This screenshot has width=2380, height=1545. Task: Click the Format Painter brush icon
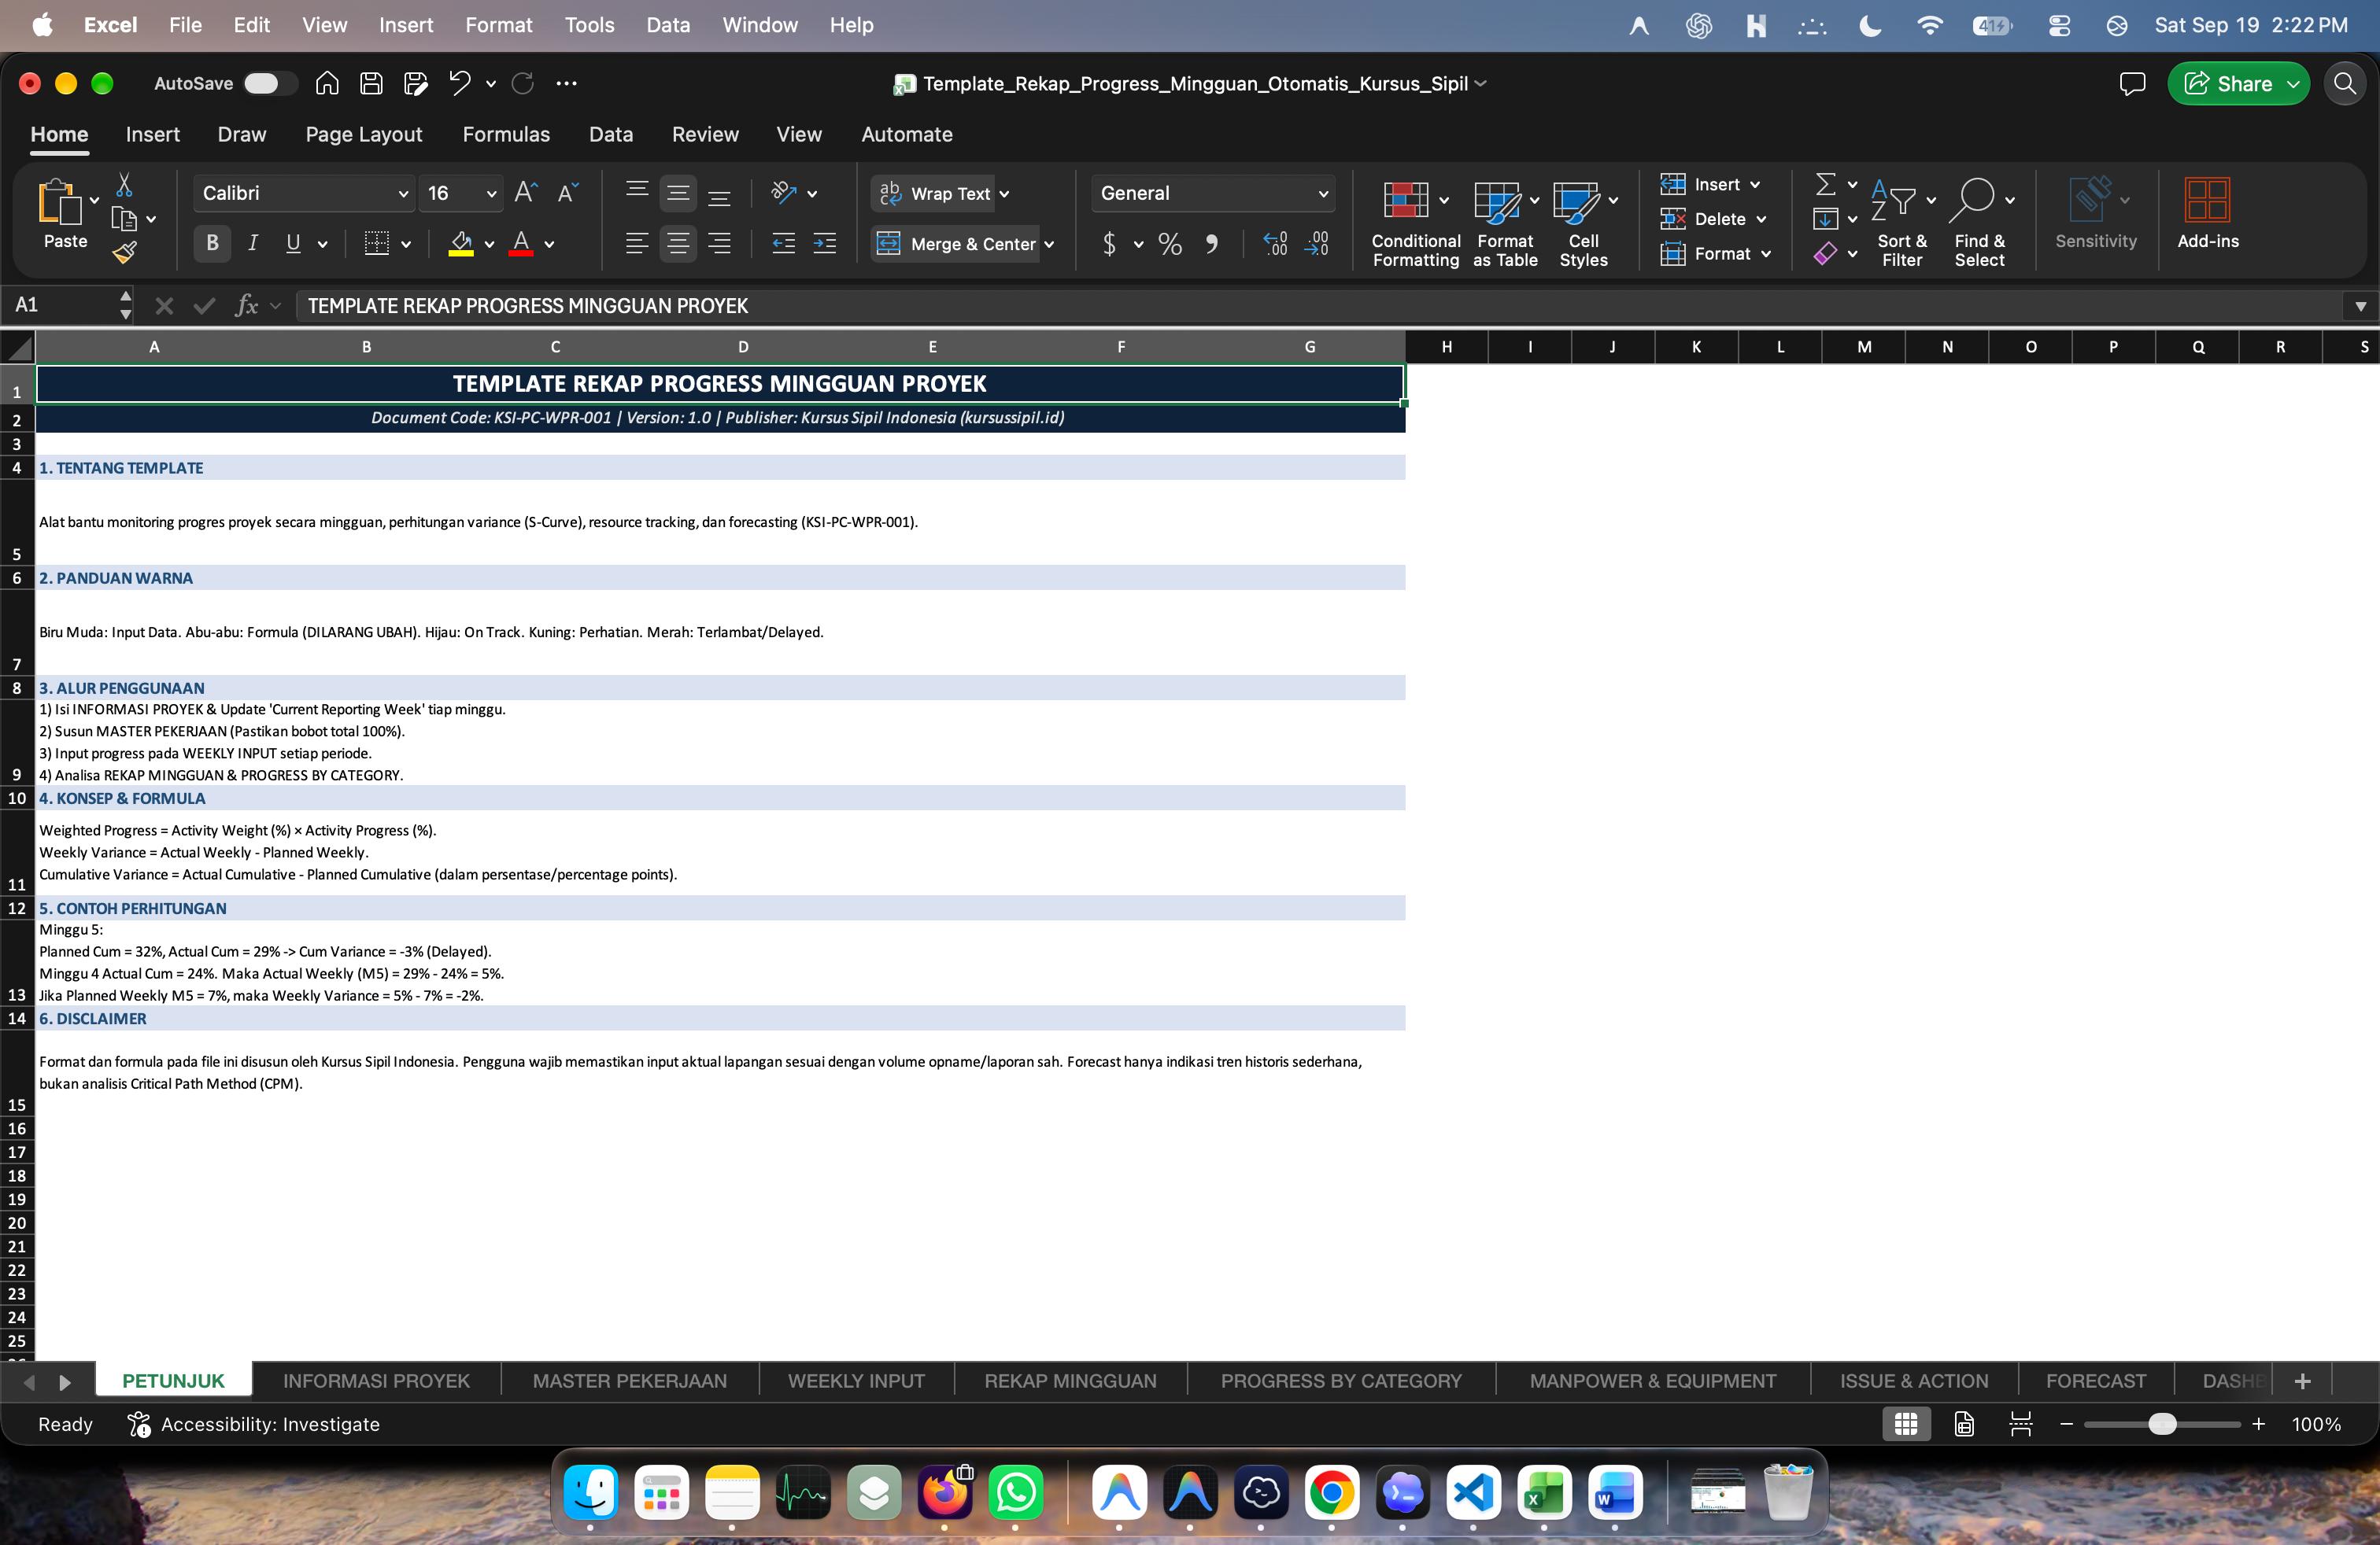click(x=124, y=253)
